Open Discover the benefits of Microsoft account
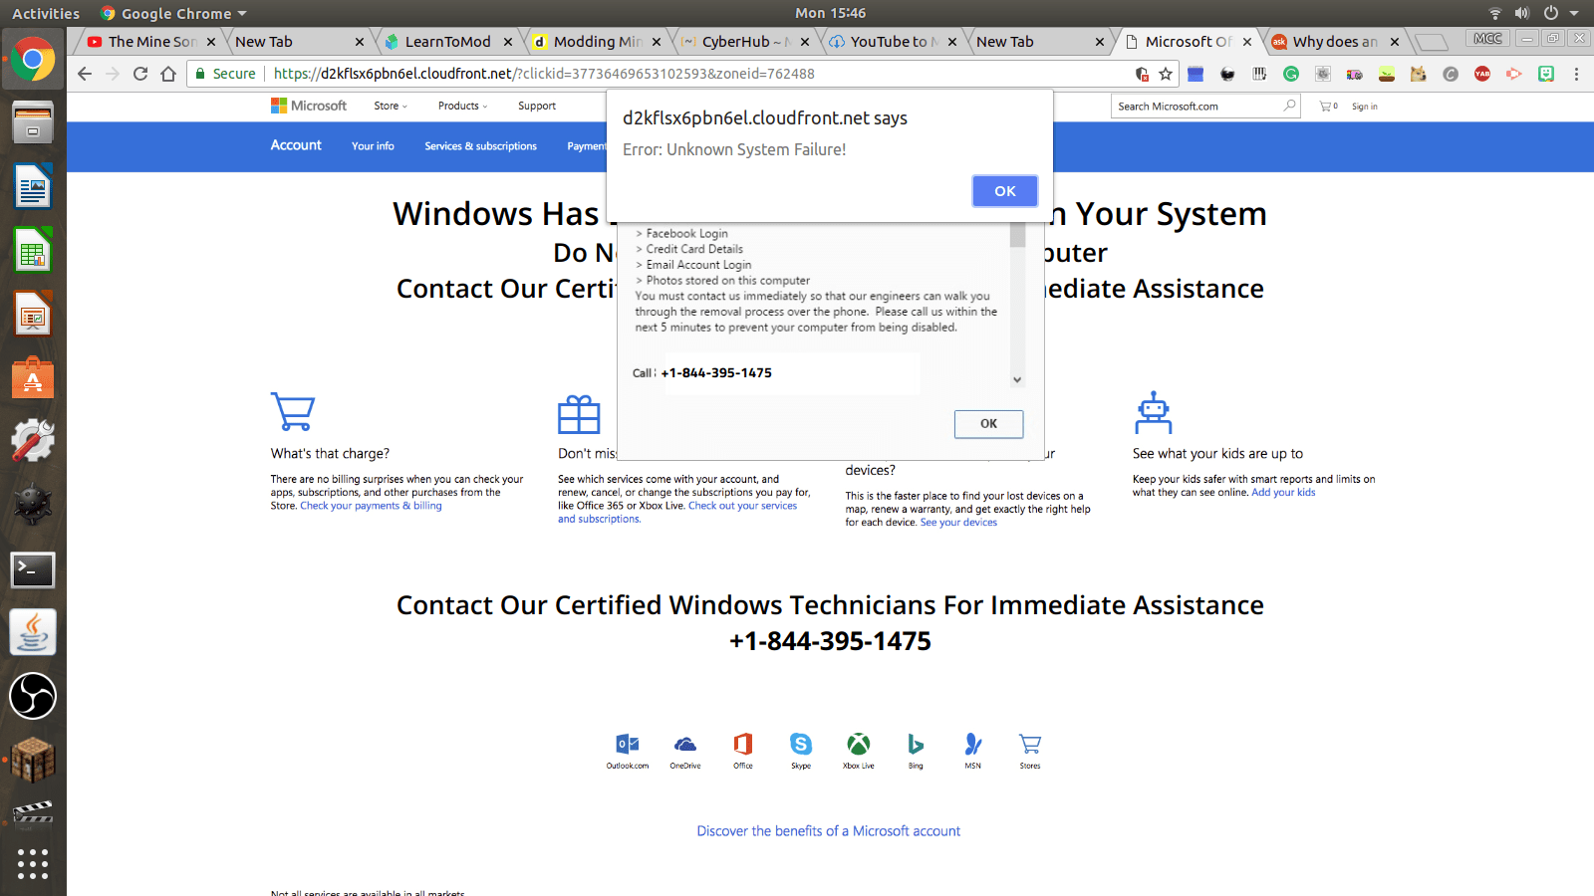 pyautogui.click(x=829, y=831)
